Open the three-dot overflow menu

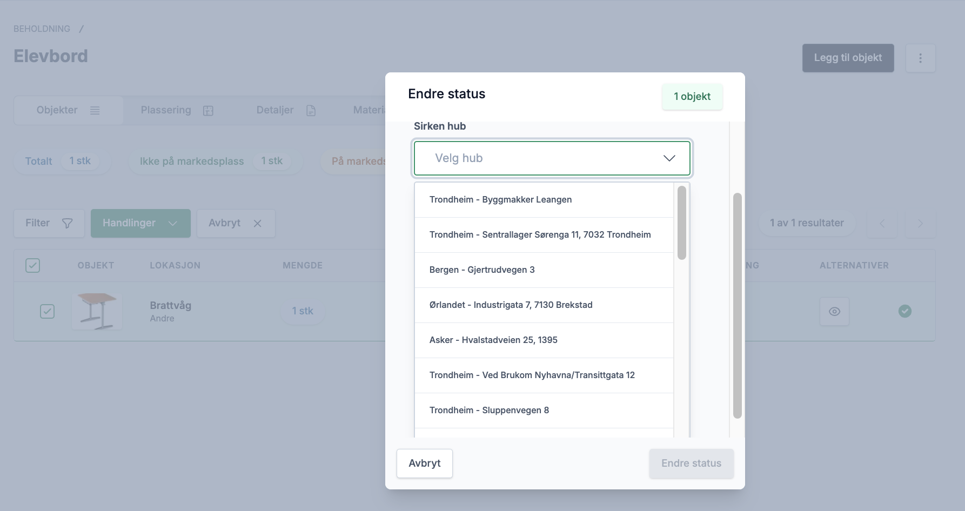click(920, 58)
